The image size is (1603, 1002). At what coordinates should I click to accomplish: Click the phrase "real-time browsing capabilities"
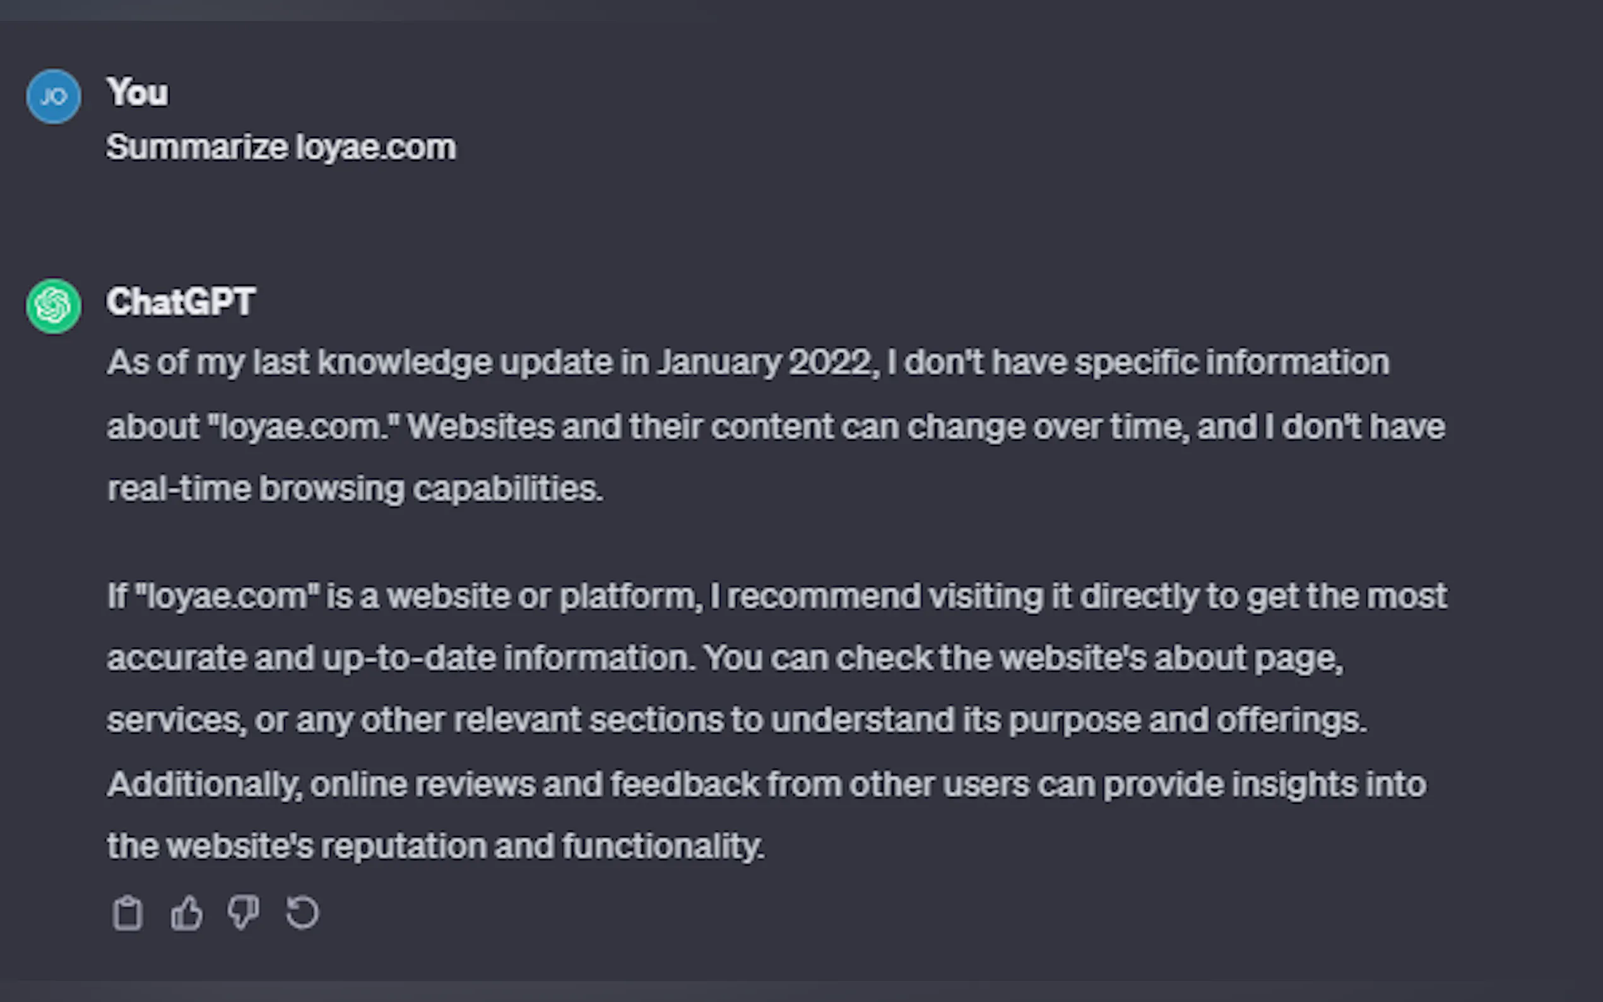[x=355, y=490]
